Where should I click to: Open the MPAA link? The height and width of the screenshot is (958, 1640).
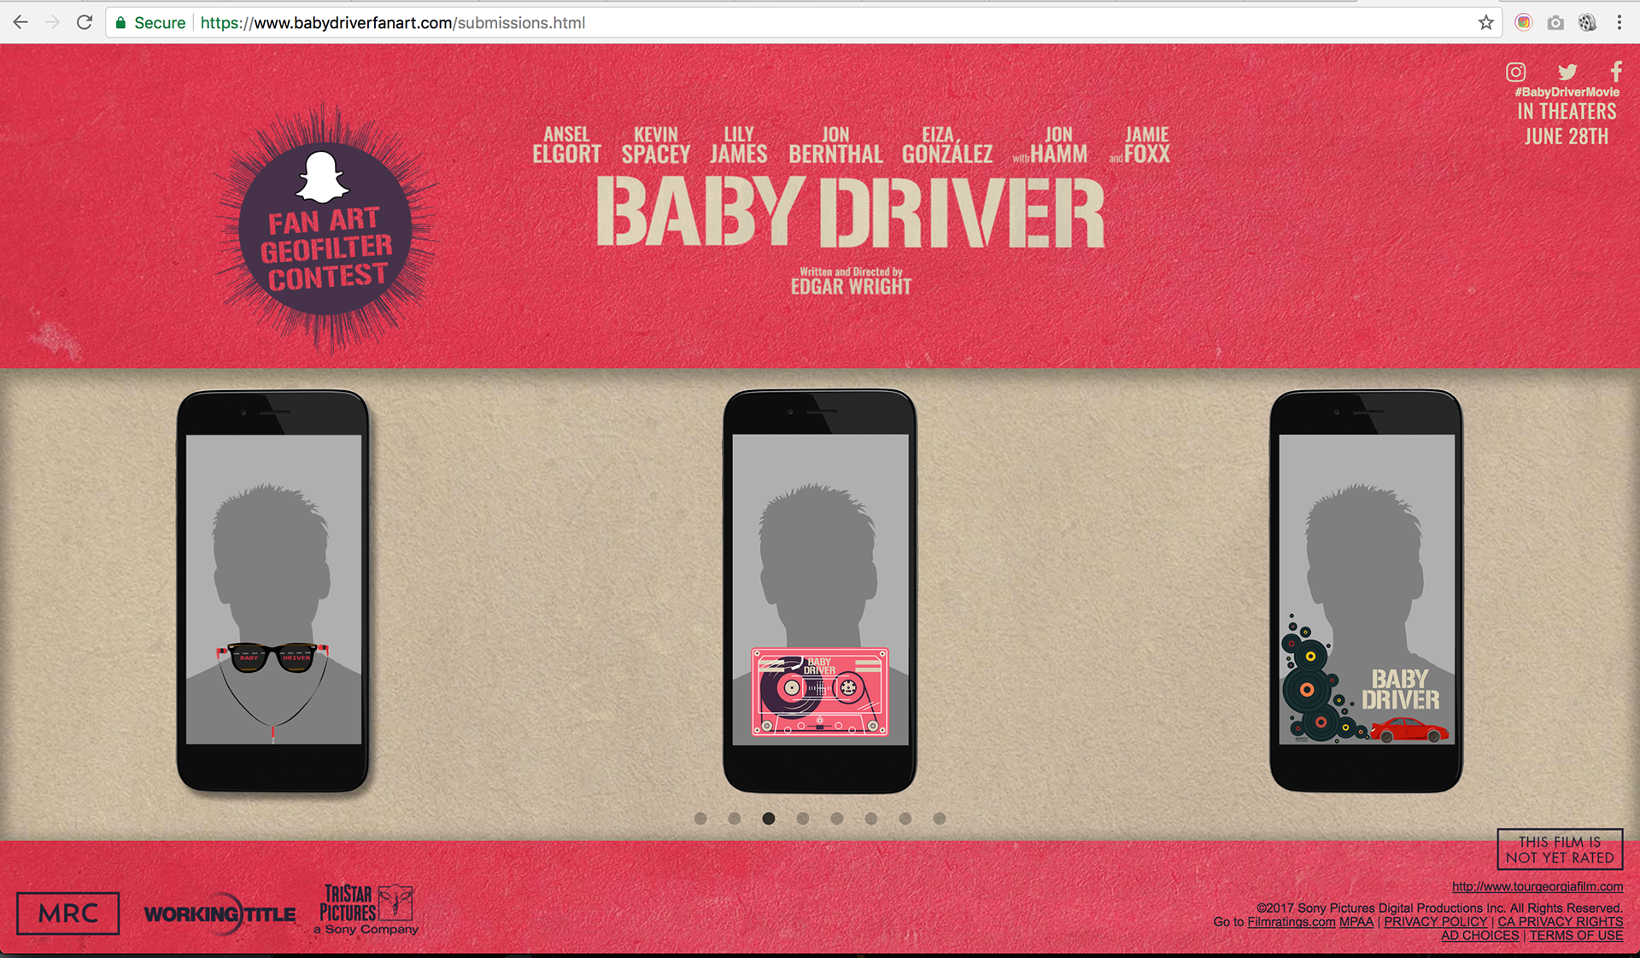point(1356,922)
